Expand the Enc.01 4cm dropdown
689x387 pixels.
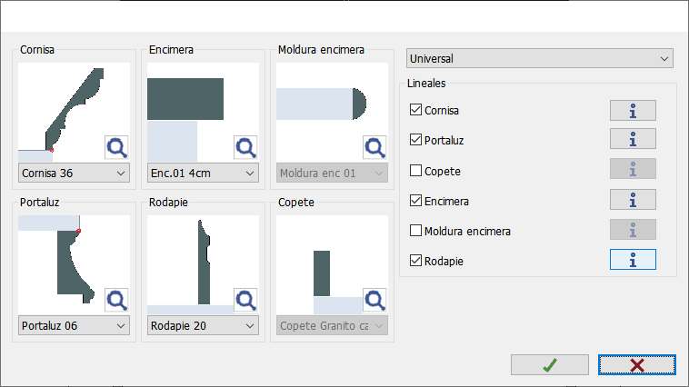click(x=203, y=174)
